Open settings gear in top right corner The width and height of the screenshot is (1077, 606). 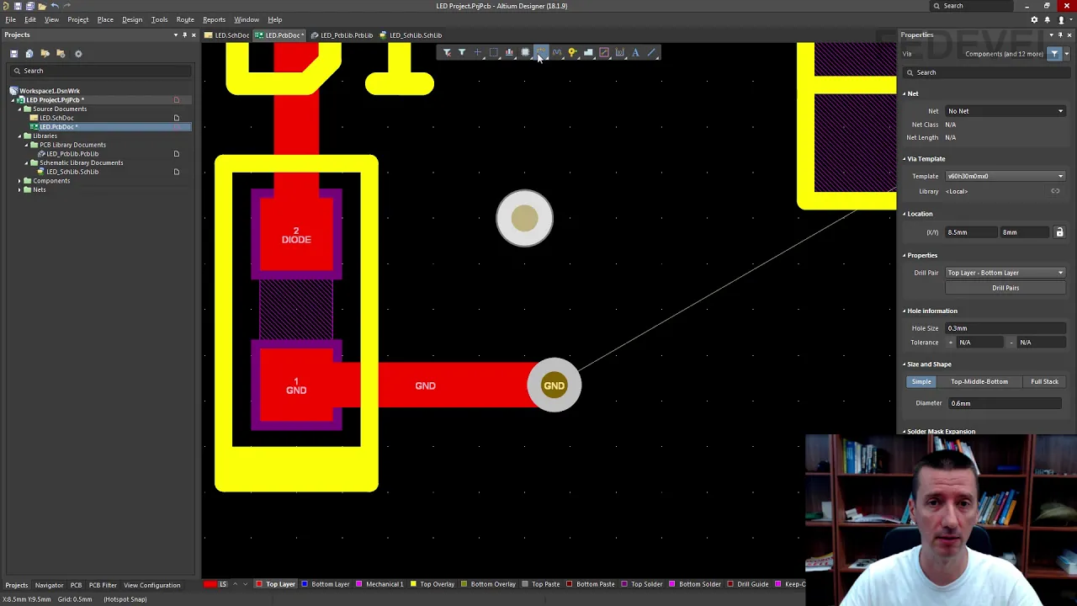click(1034, 19)
